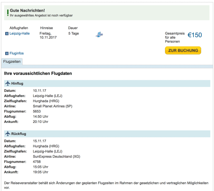Click the airplane icon in Hinflug header
The height and width of the screenshot is (191, 214).
8,84
